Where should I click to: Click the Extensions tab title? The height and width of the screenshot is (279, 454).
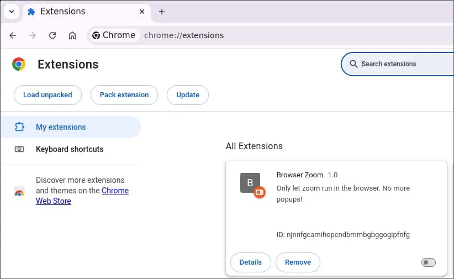click(x=63, y=11)
